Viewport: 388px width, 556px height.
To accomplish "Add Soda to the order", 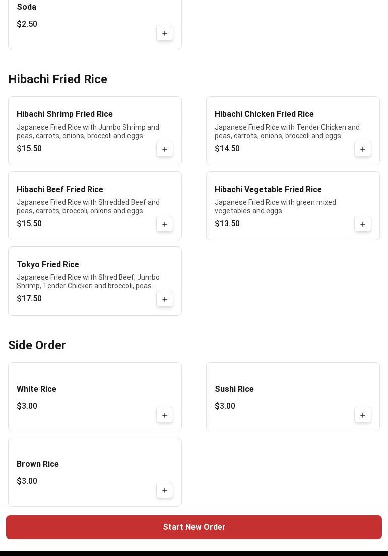I will coord(165,33).
